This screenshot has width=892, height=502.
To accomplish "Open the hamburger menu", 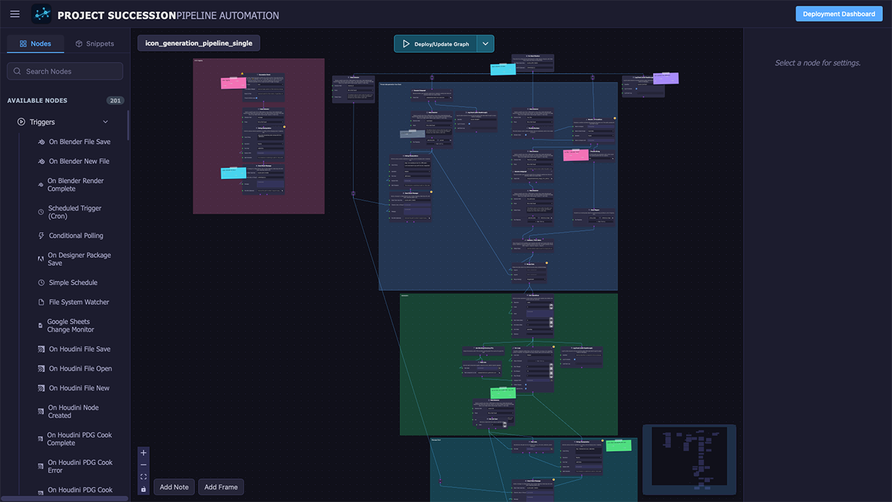I will [15, 14].
